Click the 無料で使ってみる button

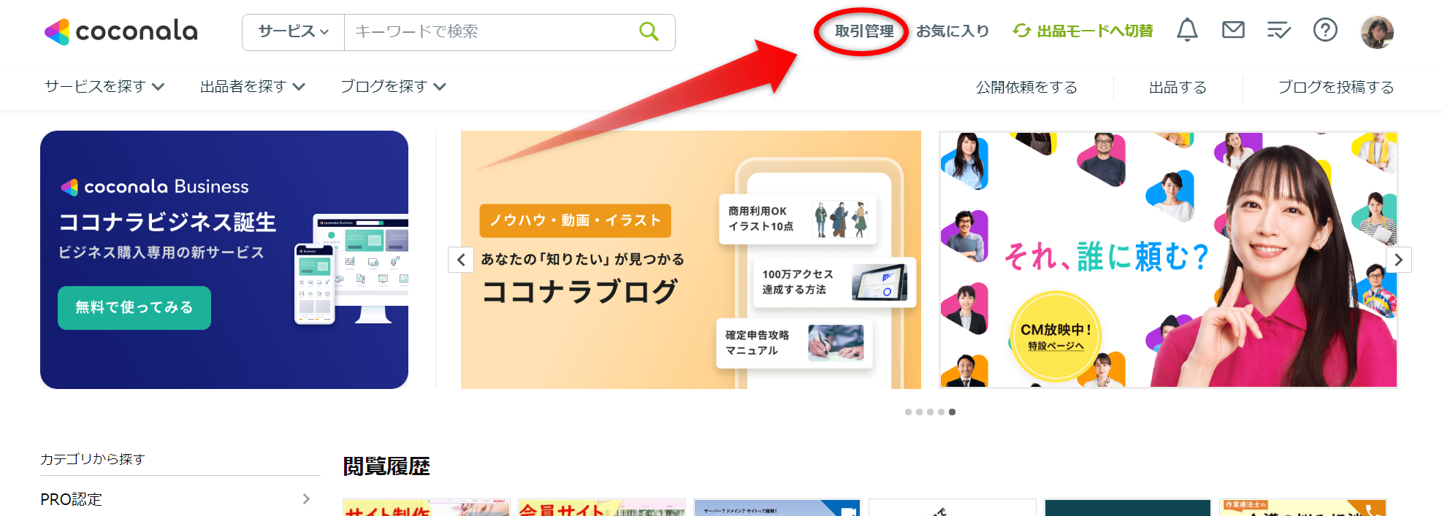coord(134,307)
